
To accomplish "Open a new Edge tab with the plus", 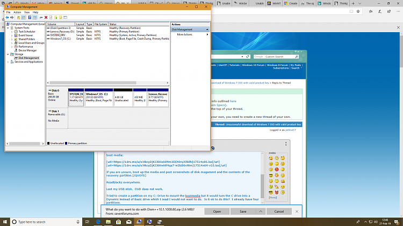I will (x=353, y=3).
